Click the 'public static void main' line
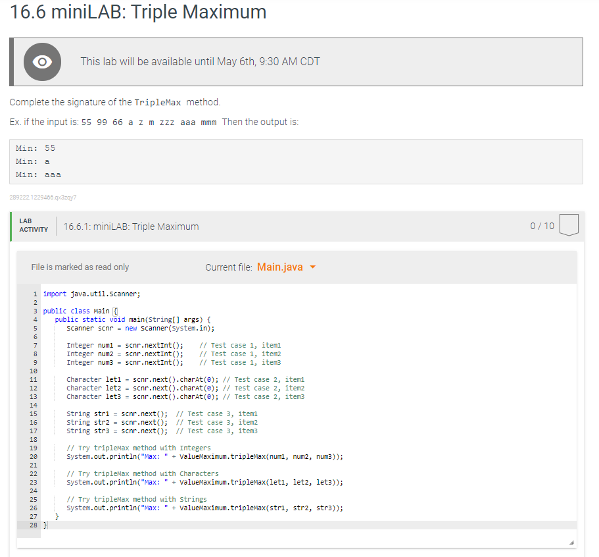Viewport: 599px width, 557px height. click(x=133, y=319)
